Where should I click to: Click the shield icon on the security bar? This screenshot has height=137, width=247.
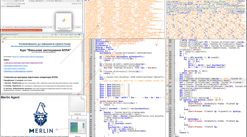point(2,37)
